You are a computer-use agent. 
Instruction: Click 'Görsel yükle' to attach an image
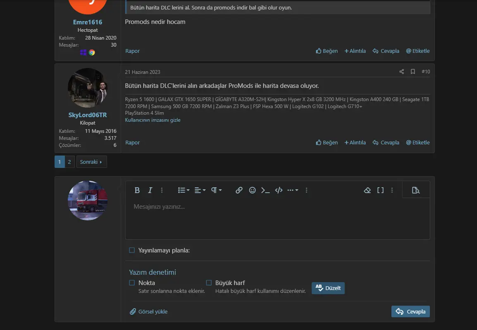pos(149,311)
